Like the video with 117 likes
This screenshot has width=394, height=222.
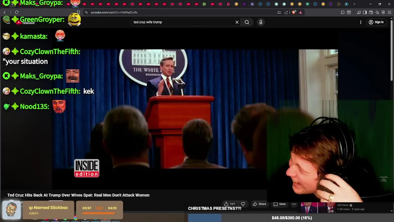coord(230,204)
